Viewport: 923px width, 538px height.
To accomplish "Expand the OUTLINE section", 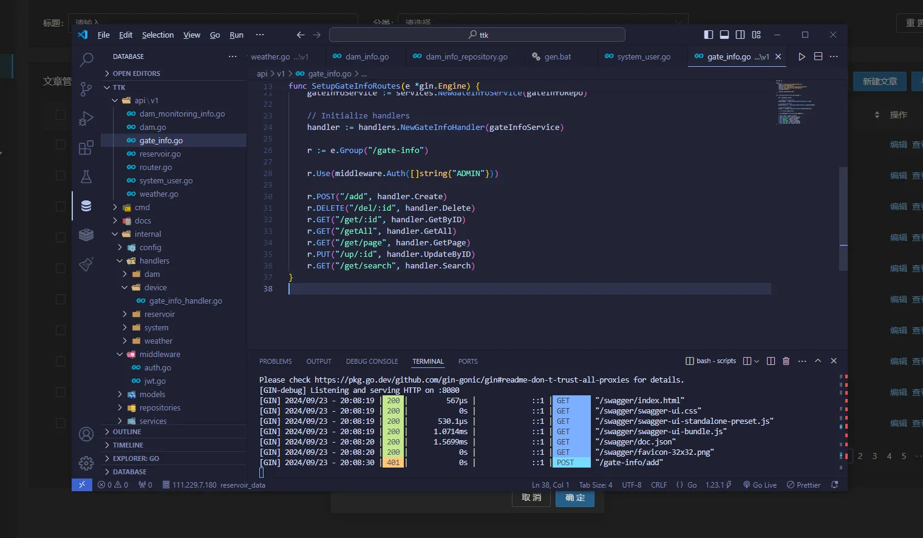I will [127, 432].
